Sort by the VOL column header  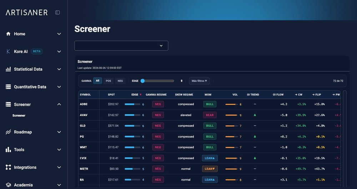click(x=235, y=95)
